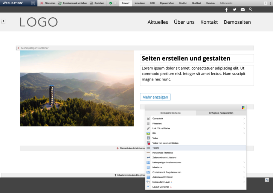Click the search magnifier icon
The height and width of the screenshot is (193, 273).
[x=250, y=9]
